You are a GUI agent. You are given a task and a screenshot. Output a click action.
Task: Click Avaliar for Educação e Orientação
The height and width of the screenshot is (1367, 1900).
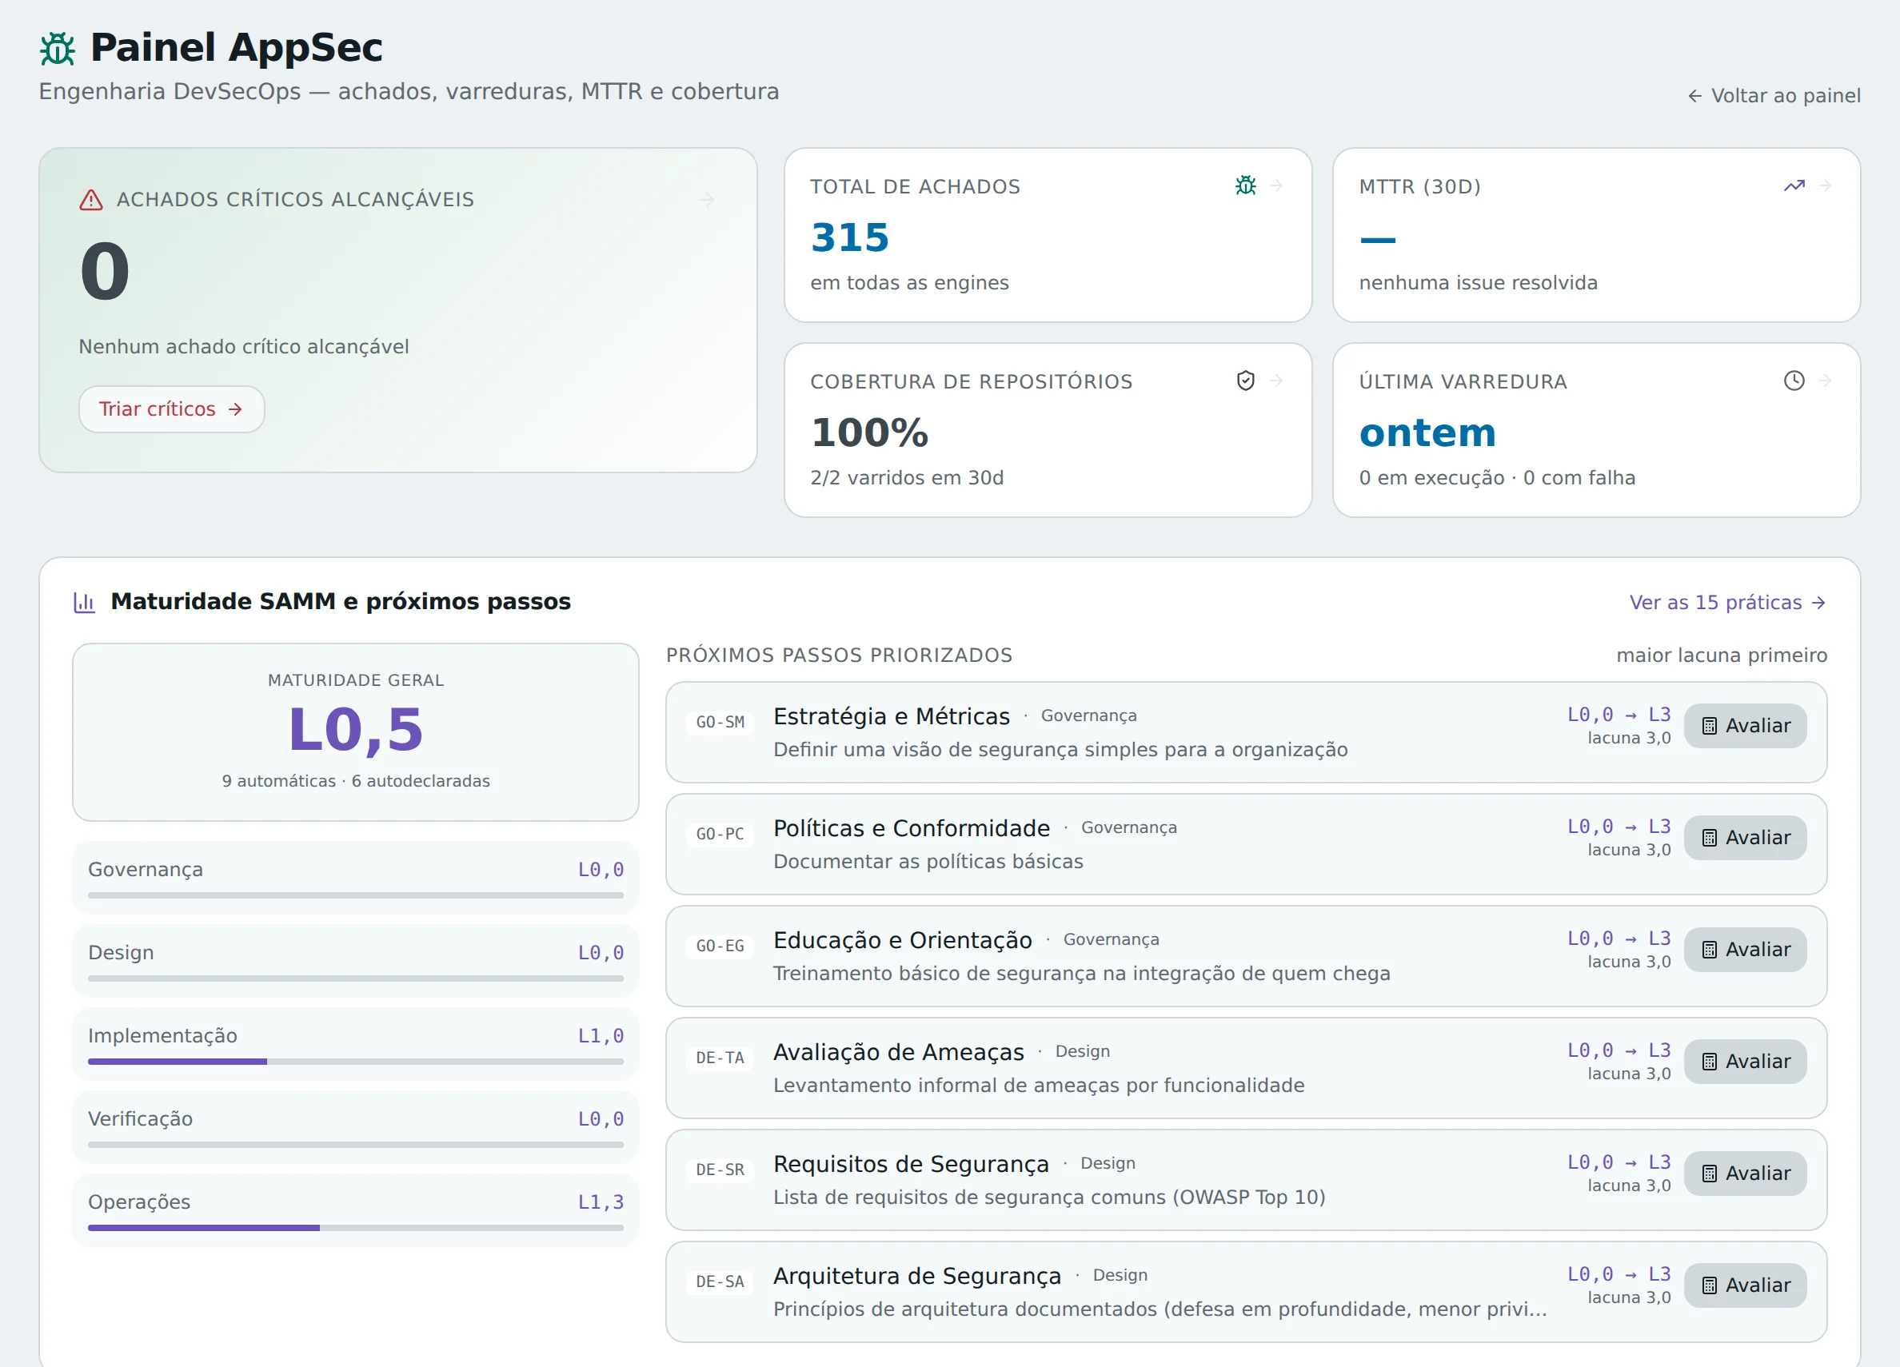pos(1746,949)
